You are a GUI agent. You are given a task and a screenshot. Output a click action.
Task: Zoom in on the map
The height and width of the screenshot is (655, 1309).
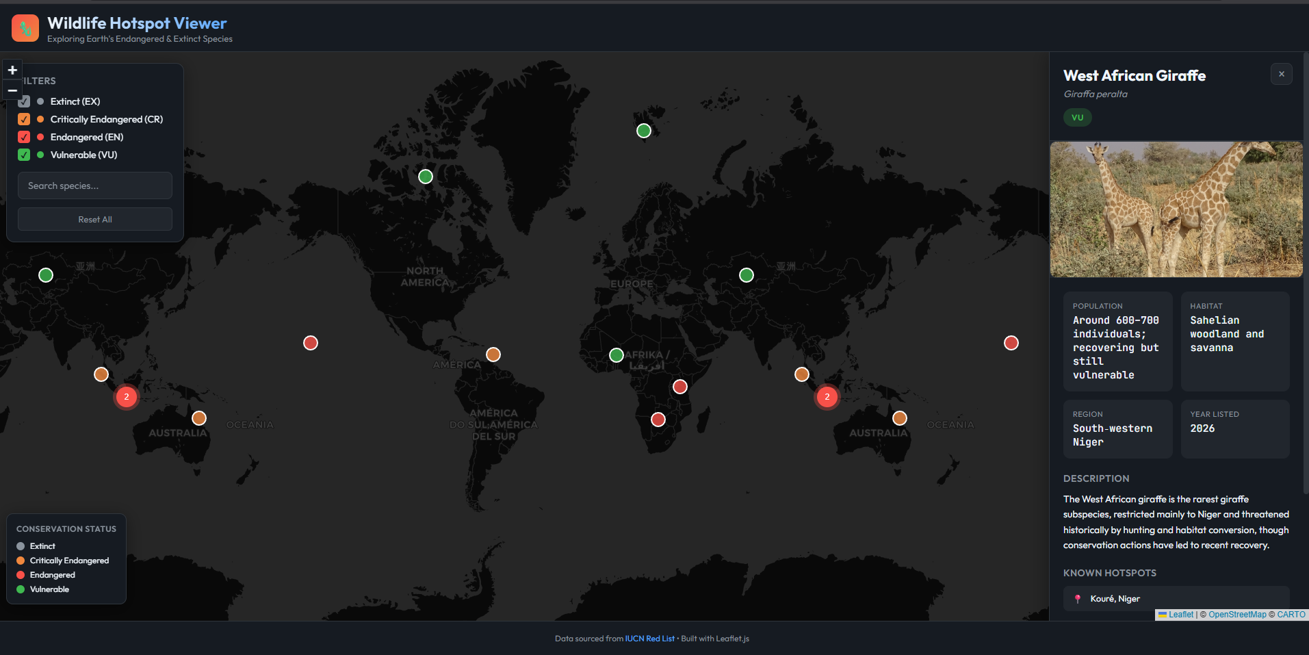[12, 70]
